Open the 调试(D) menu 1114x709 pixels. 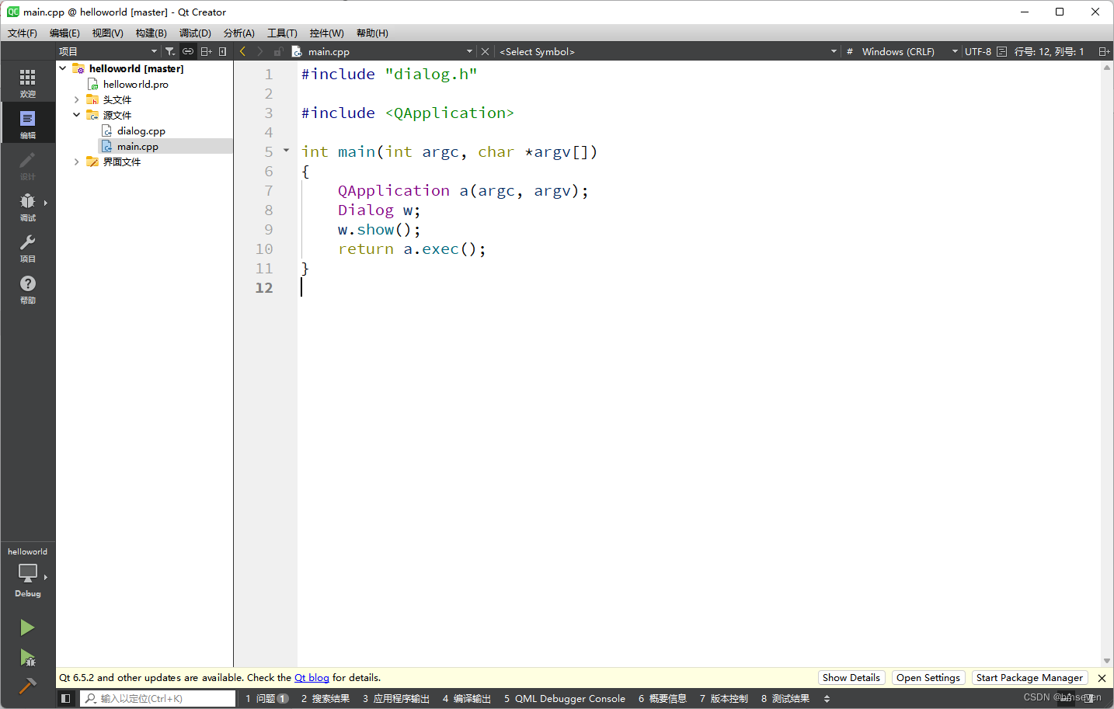[195, 33]
